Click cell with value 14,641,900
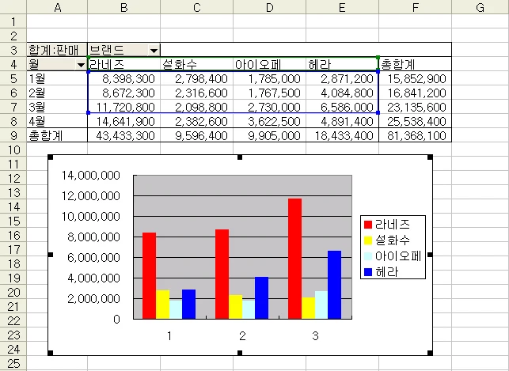Image resolution: width=509 pixels, height=371 pixels. click(x=124, y=121)
